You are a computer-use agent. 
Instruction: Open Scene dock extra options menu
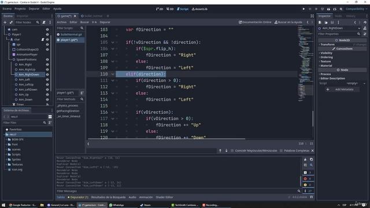pyautogui.click(x=50, y=22)
